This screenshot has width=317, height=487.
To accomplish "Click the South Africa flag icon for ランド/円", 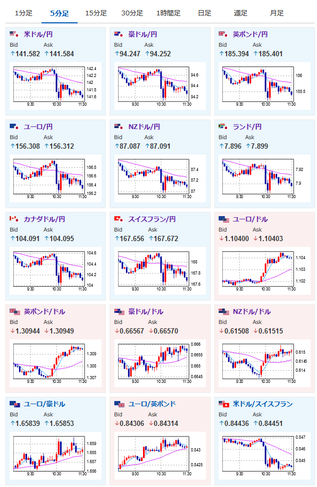I will pos(223,126).
